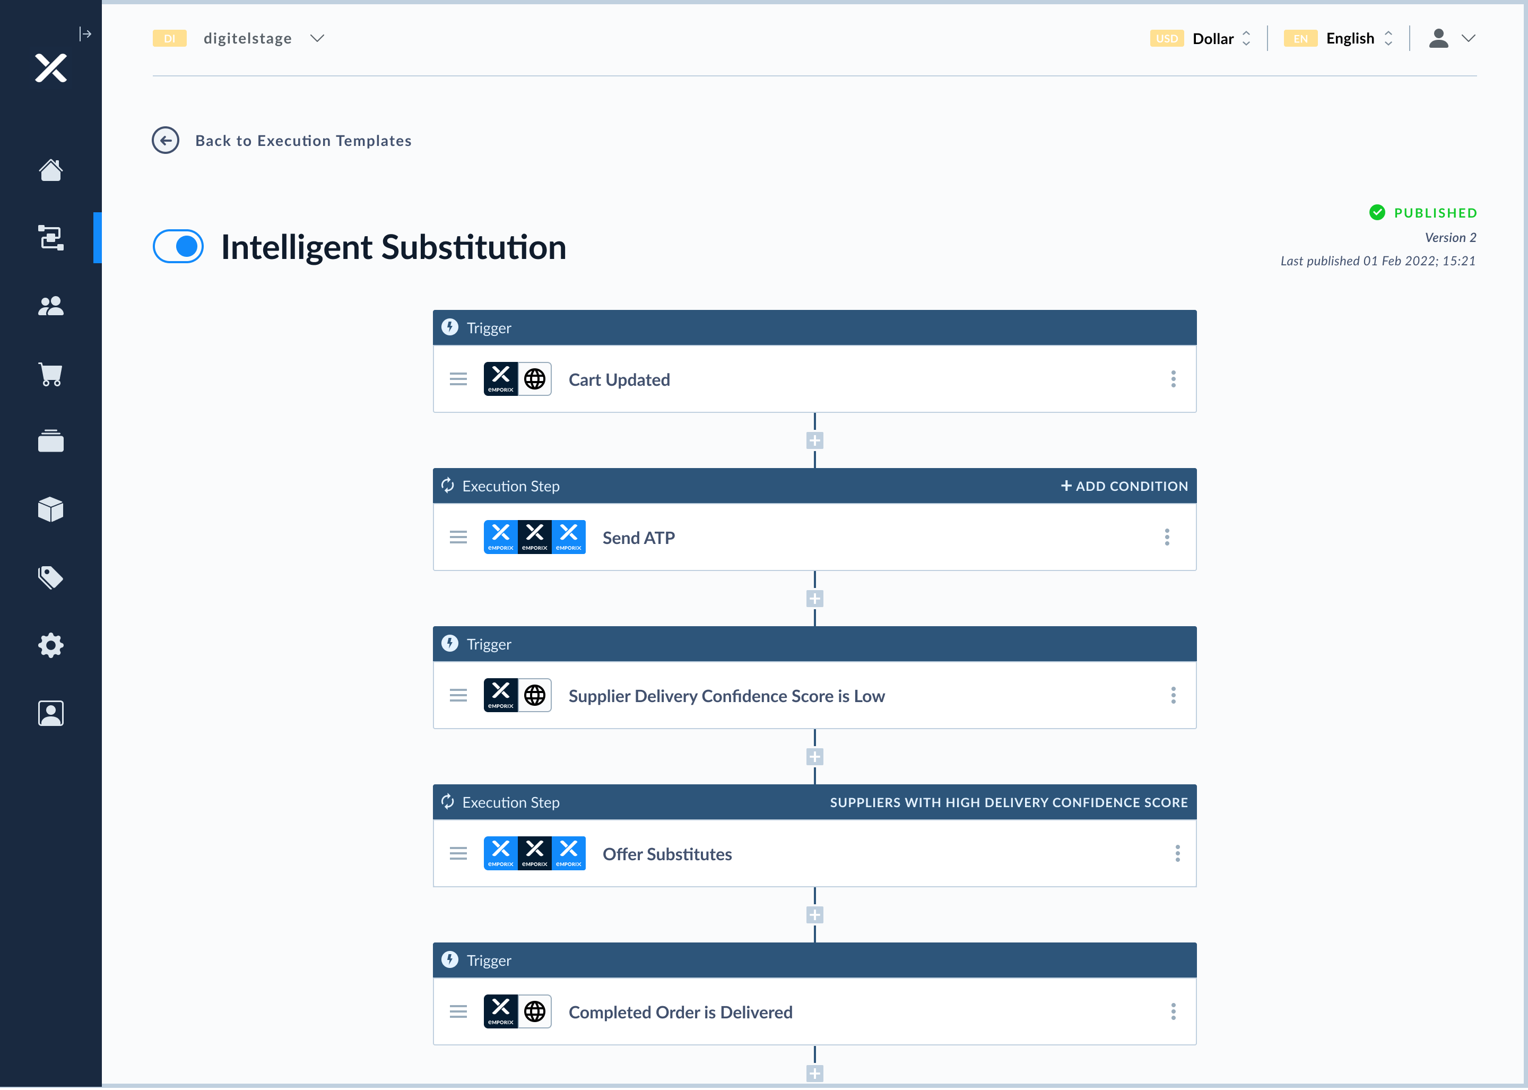Select the tags icon in the sidebar
The image size is (1528, 1090).
point(50,577)
